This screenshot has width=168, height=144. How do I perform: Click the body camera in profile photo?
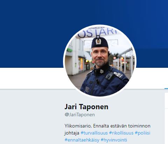110,76
